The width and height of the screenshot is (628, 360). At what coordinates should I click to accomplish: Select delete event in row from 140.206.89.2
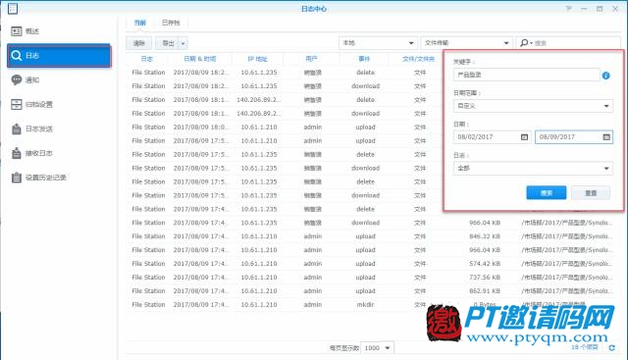tap(365, 100)
